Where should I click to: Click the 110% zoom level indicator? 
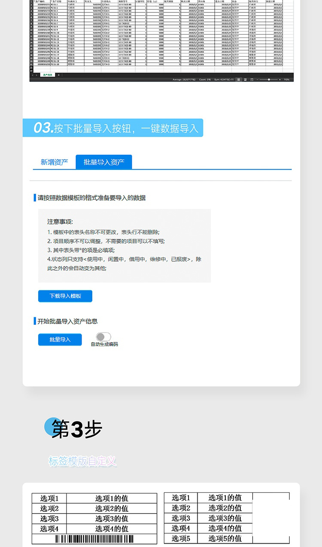tap(287, 79)
